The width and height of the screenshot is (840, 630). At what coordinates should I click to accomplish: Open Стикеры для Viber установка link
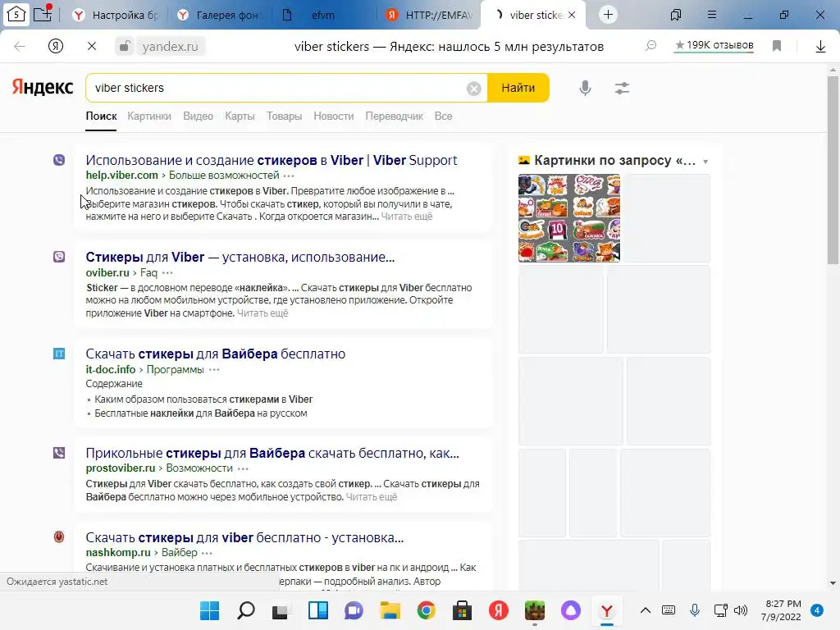pyautogui.click(x=240, y=257)
